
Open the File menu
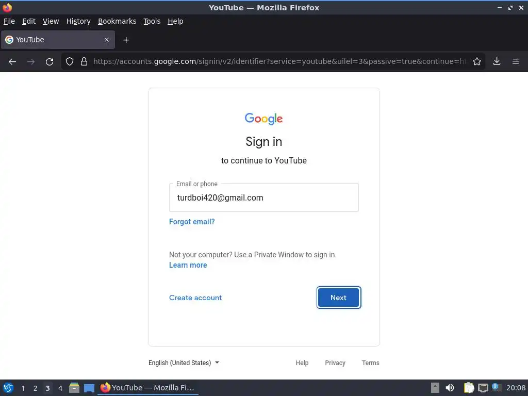pyautogui.click(x=9, y=21)
